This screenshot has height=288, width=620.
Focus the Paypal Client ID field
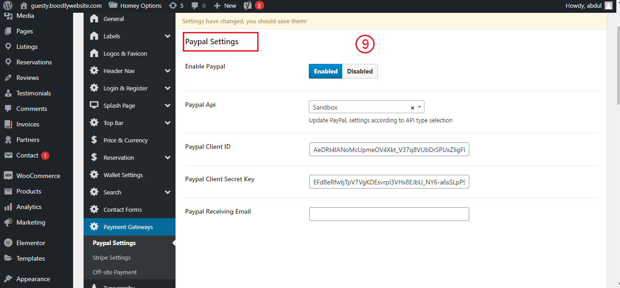tap(389, 149)
